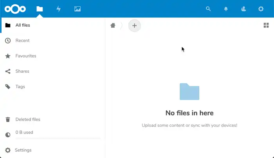The height and width of the screenshot is (158, 274).
Task: Click the "No files in here" heading
Action: click(189, 113)
